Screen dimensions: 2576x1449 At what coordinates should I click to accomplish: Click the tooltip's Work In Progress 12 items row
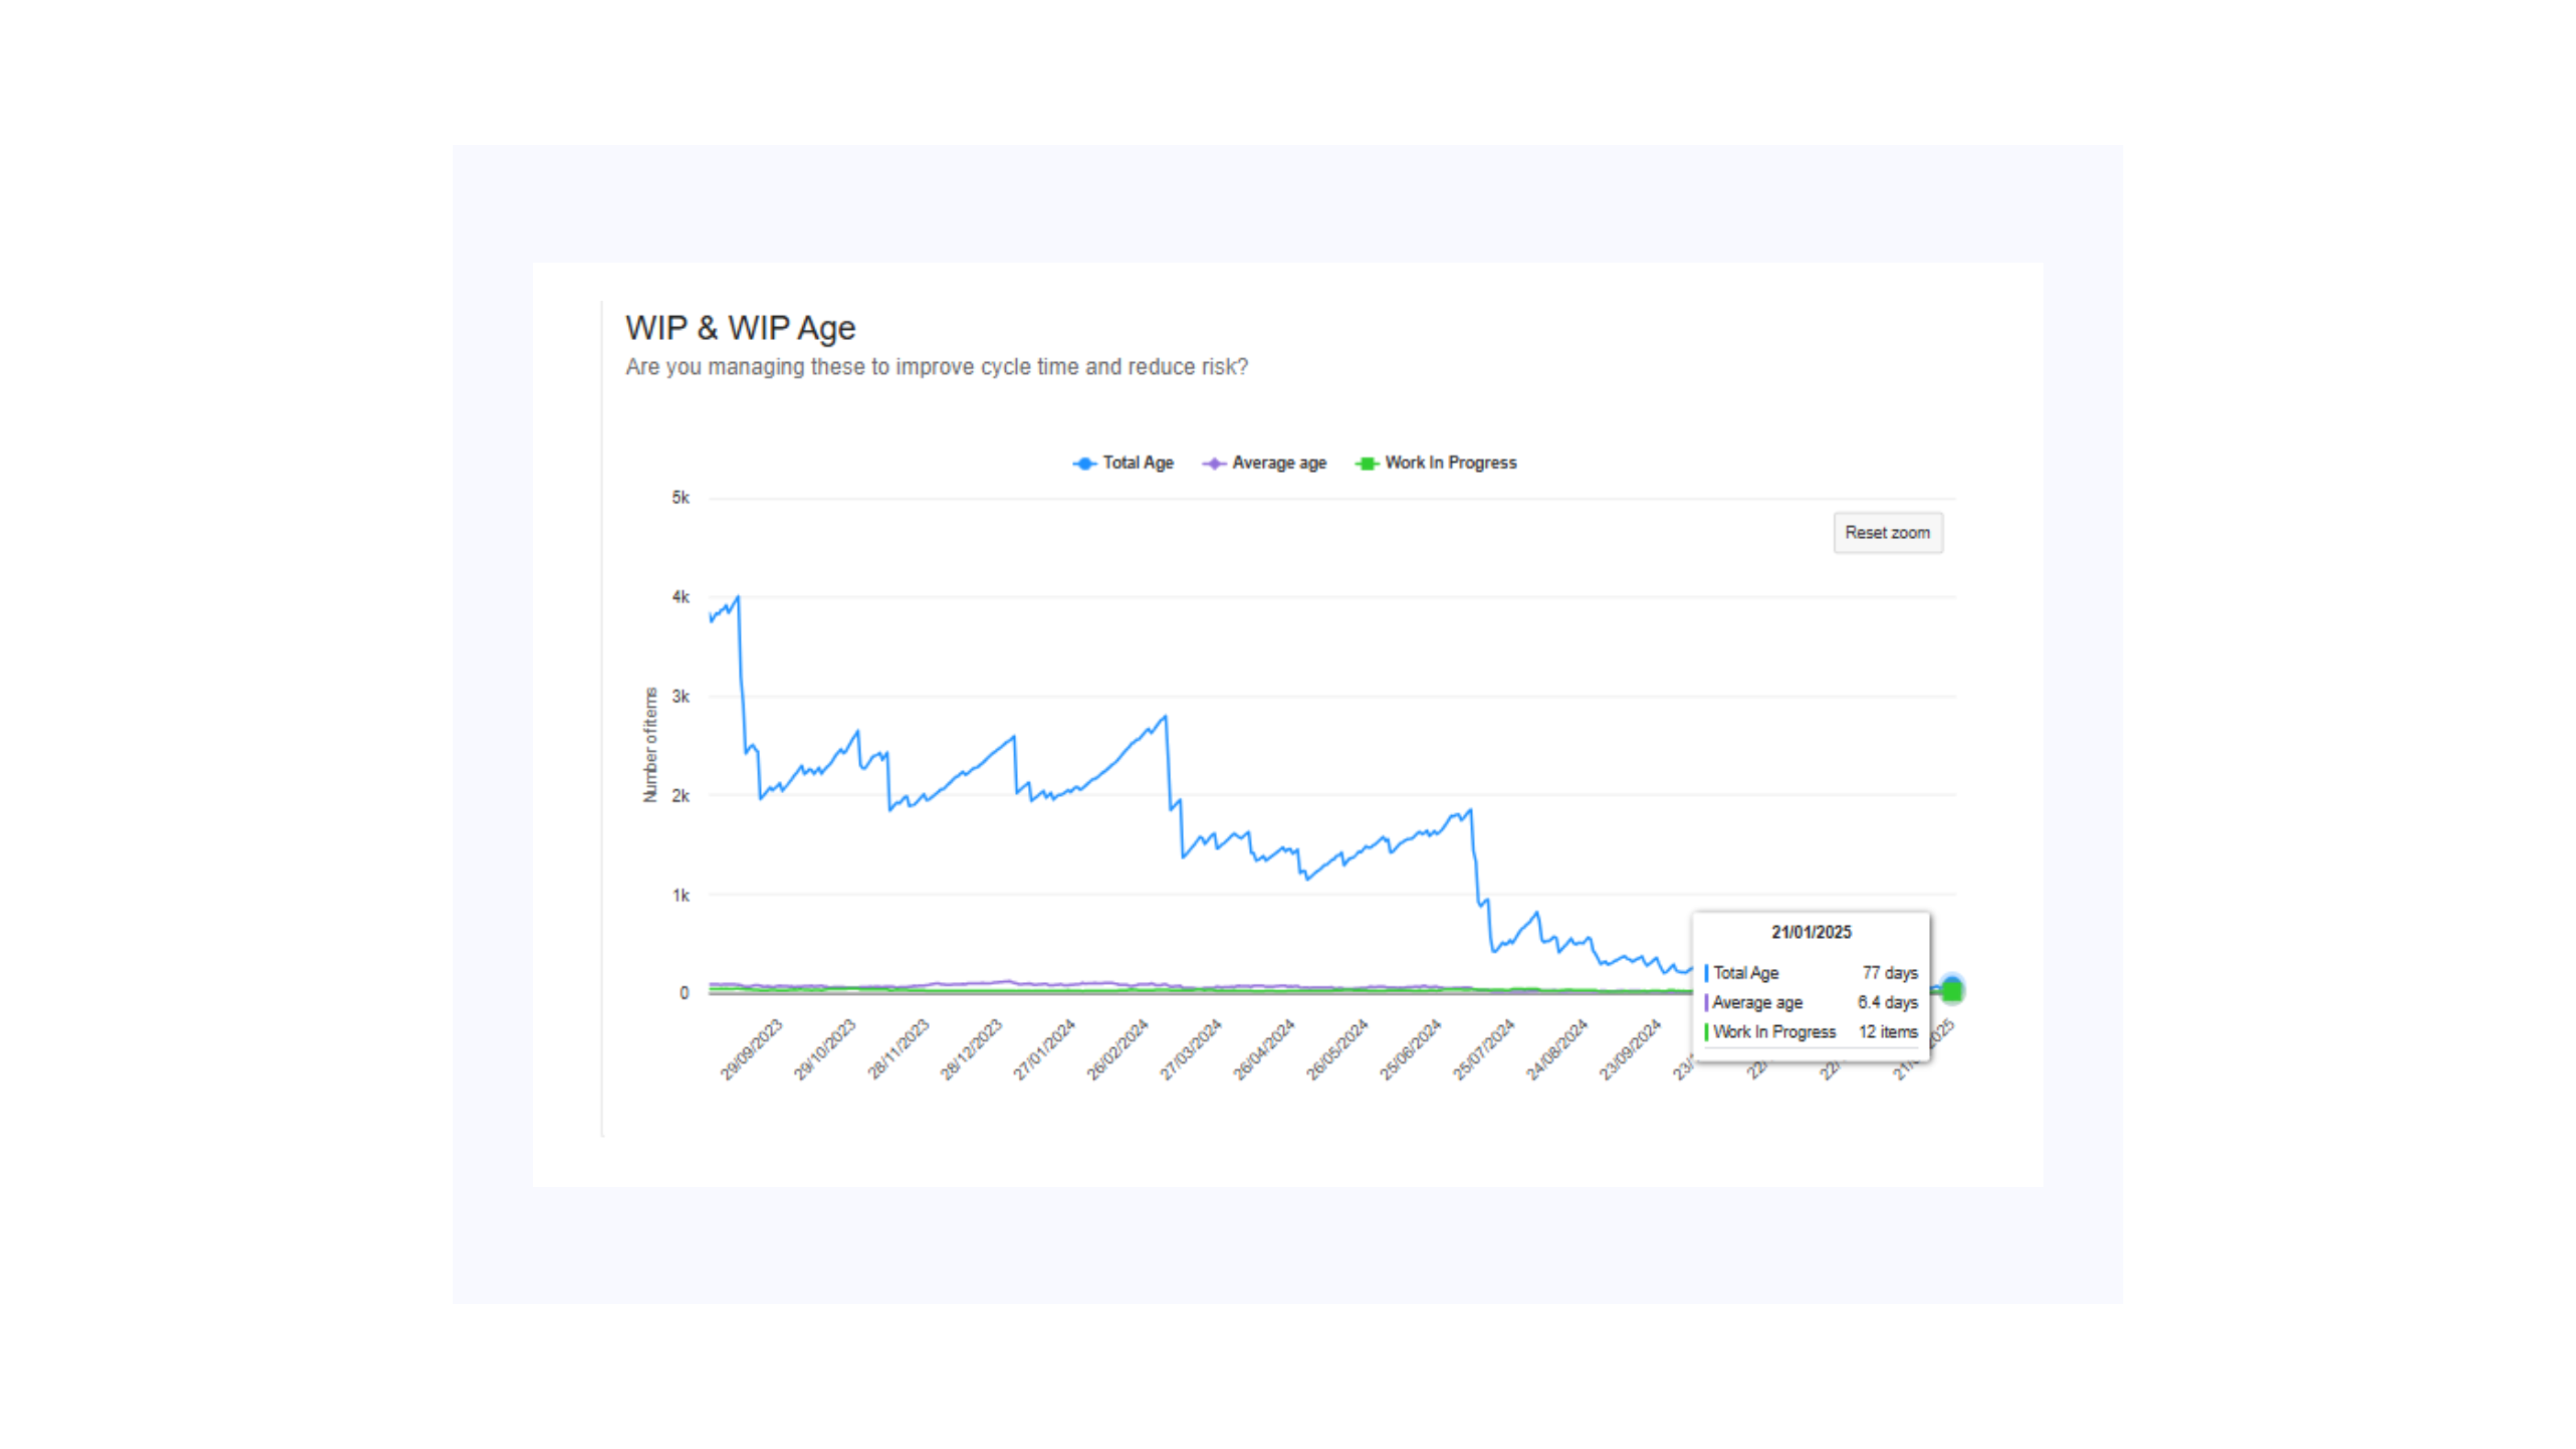pos(1811,1032)
